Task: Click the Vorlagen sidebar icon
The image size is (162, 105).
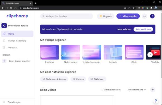Action: tap(4, 47)
